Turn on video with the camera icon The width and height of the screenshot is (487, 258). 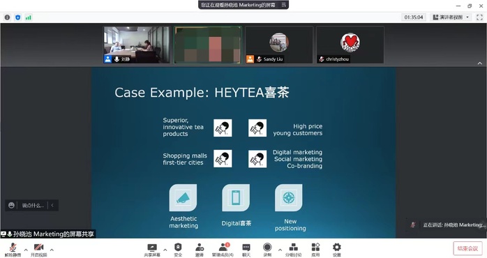click(38, 250)
